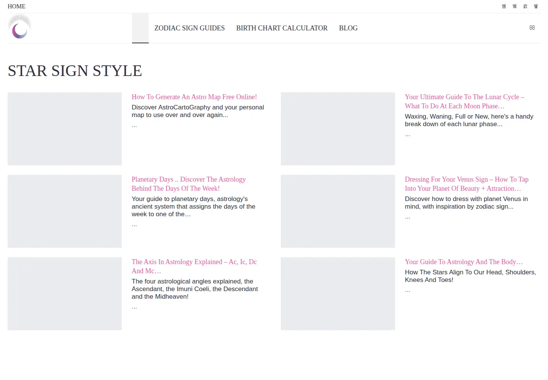Click the 'STAR SIGN STYLE' page heading

point(75,71)
